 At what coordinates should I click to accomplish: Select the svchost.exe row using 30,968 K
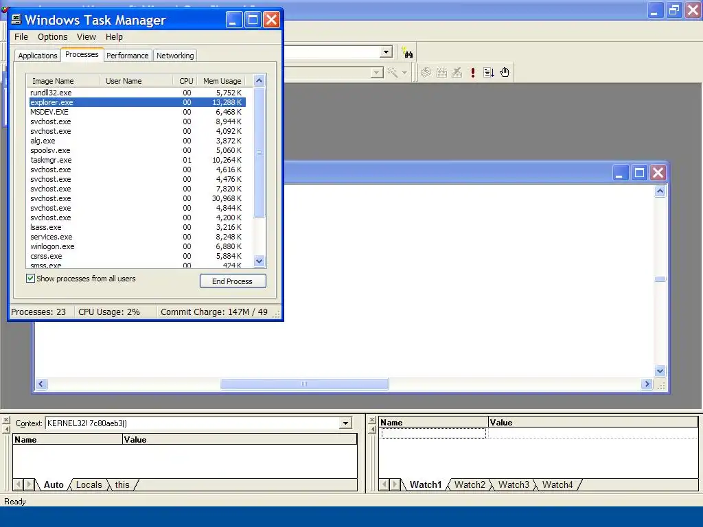[x=137, y=198]
